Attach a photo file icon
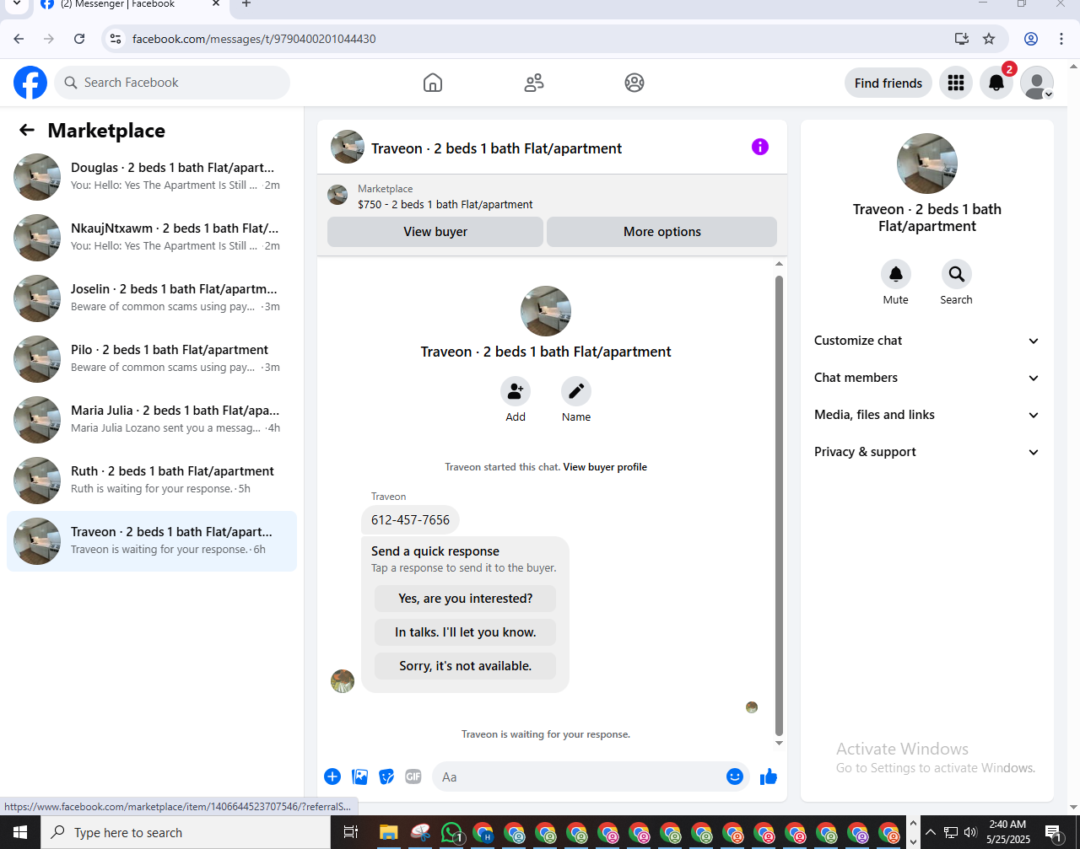Viewport: 1080px width, 849px height. pyautogui.click(x=359, y=776)
